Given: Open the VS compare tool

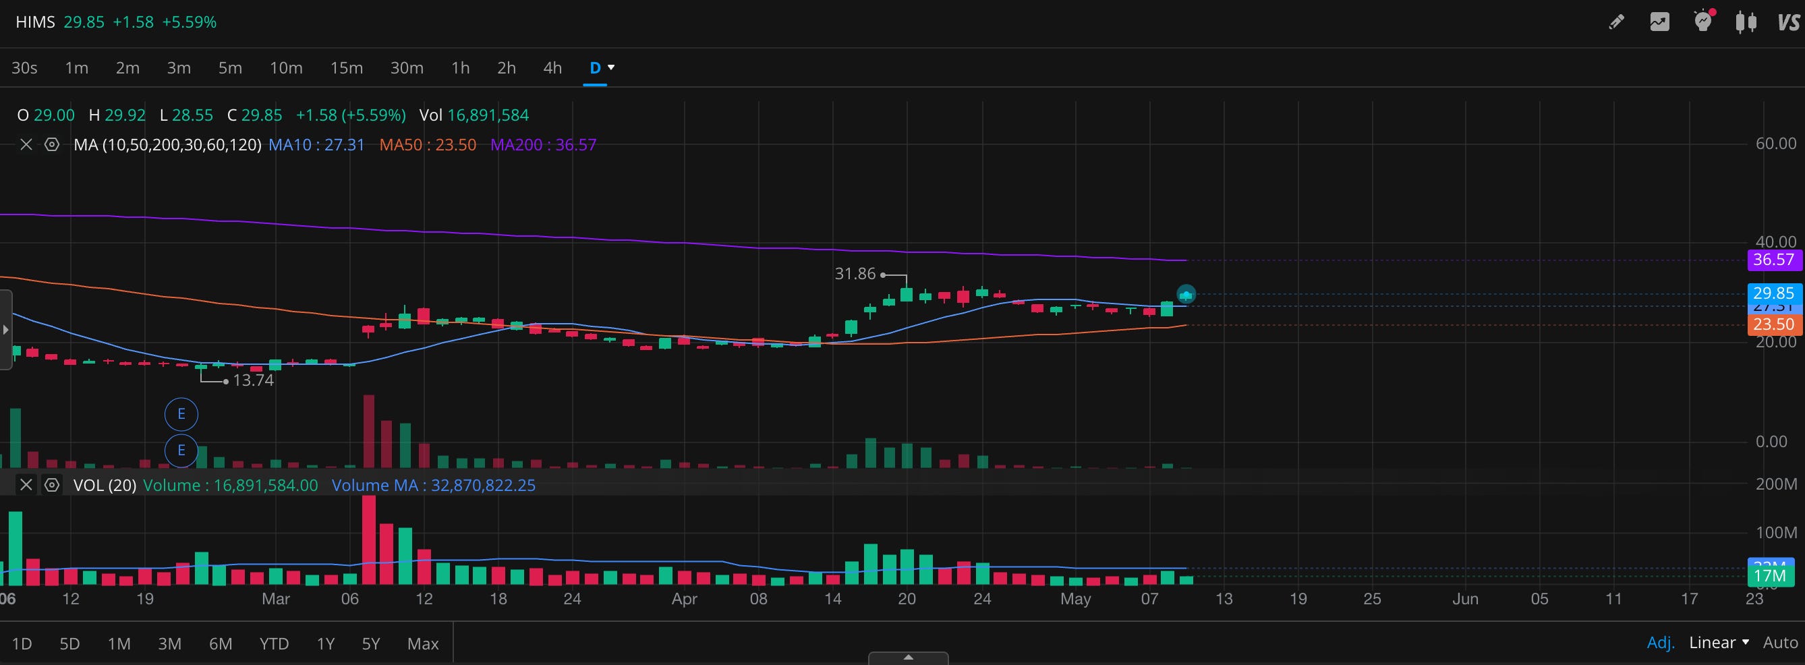Looking at the screenshot, I should tap(1788, 22).
